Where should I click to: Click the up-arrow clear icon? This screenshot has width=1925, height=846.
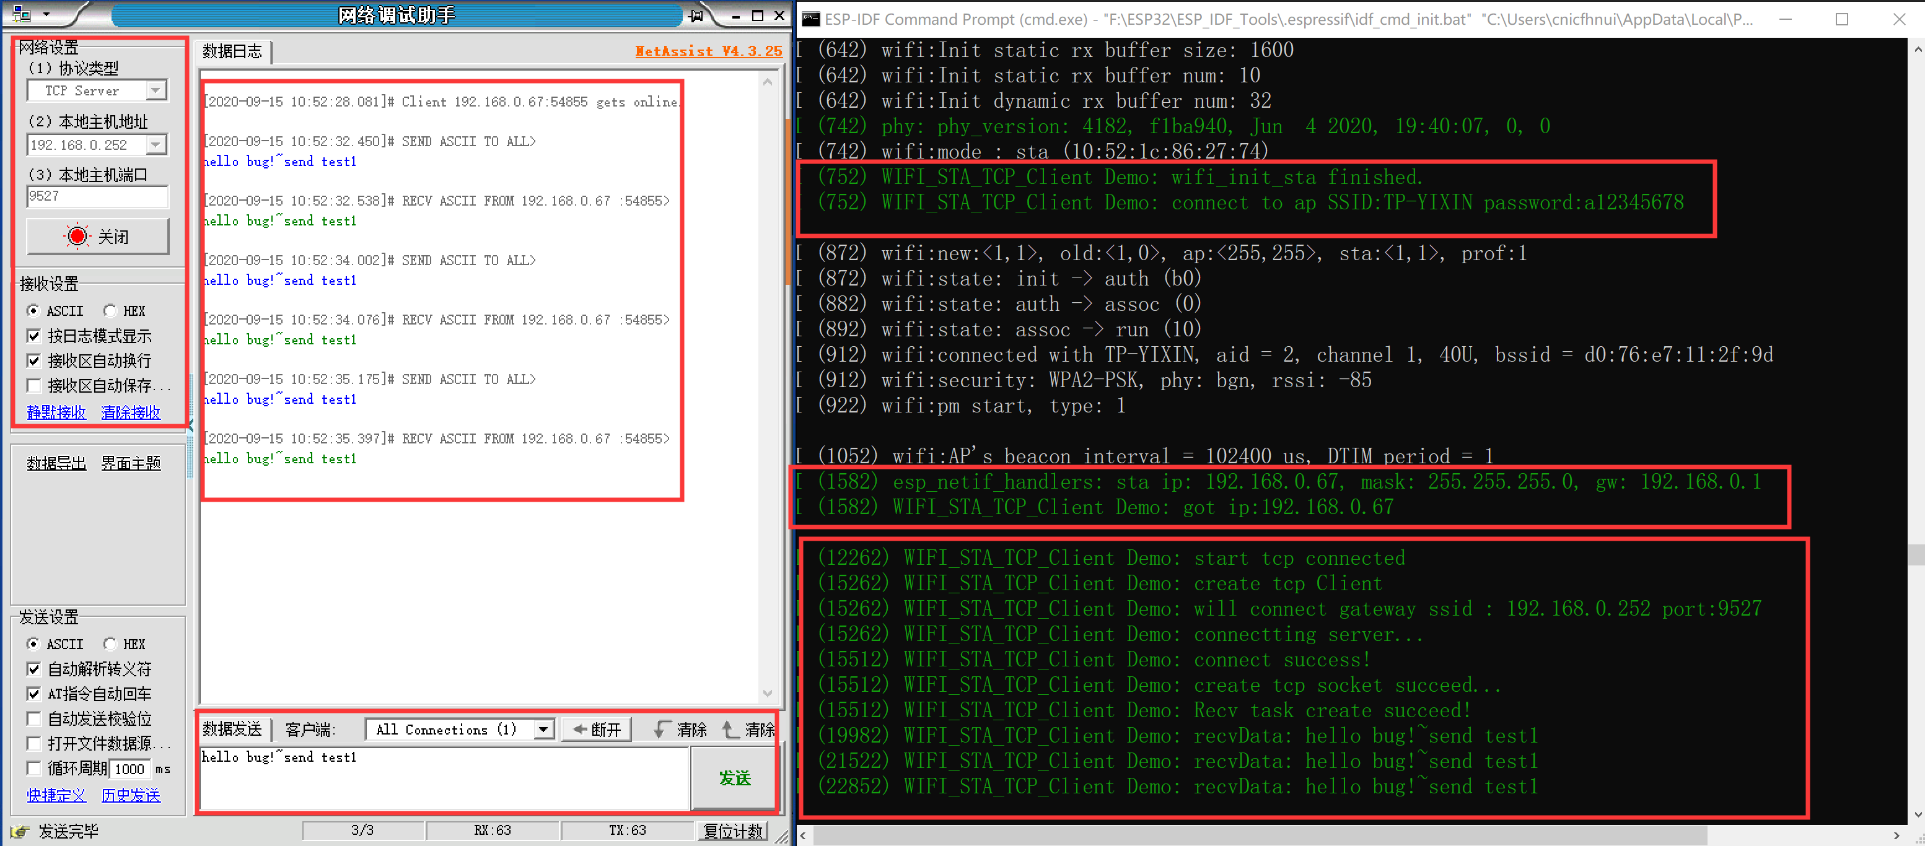(x=730, y=729)
